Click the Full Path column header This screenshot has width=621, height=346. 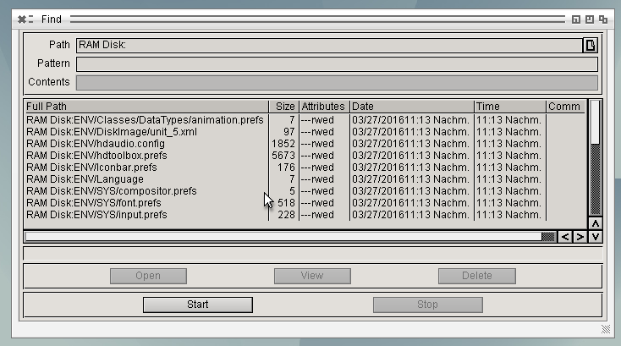point(146,107)
